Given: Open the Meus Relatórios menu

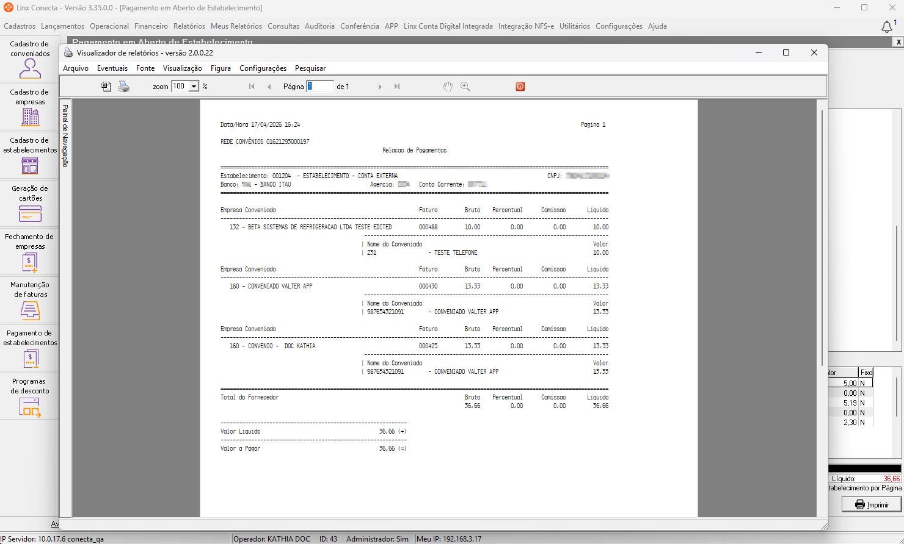Looking at the screenshot, I should pyautogui.click(x=236, y=26).
